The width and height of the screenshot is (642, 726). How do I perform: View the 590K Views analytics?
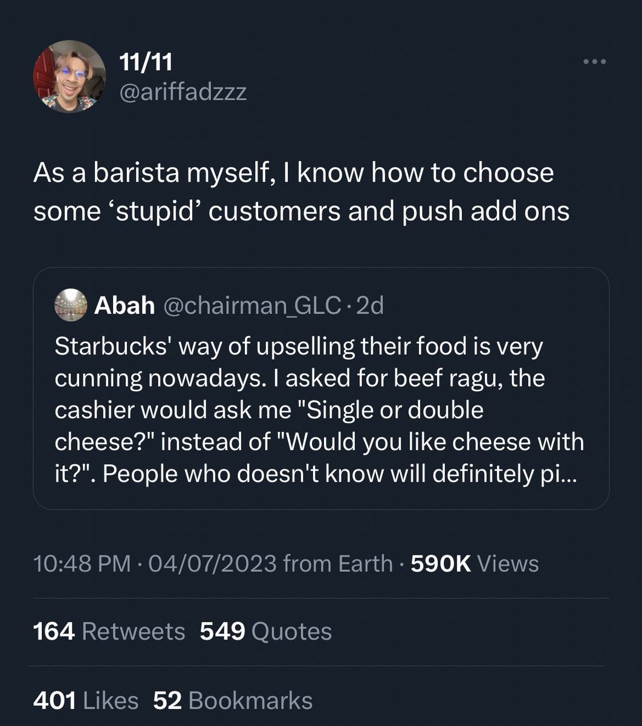point(475,563)
